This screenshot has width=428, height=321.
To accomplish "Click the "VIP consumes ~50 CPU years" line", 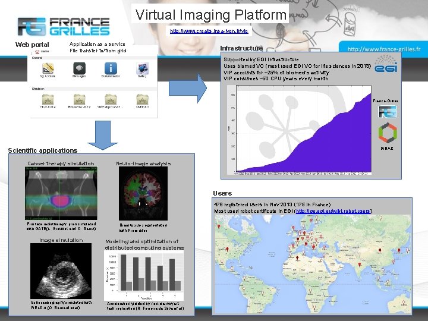I will 276,78.
